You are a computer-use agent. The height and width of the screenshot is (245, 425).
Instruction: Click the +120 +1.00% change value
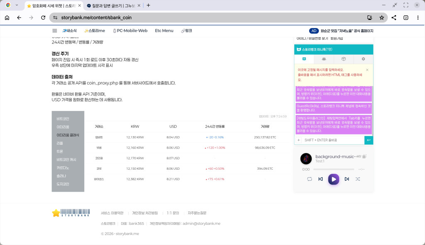pos(215,148)
